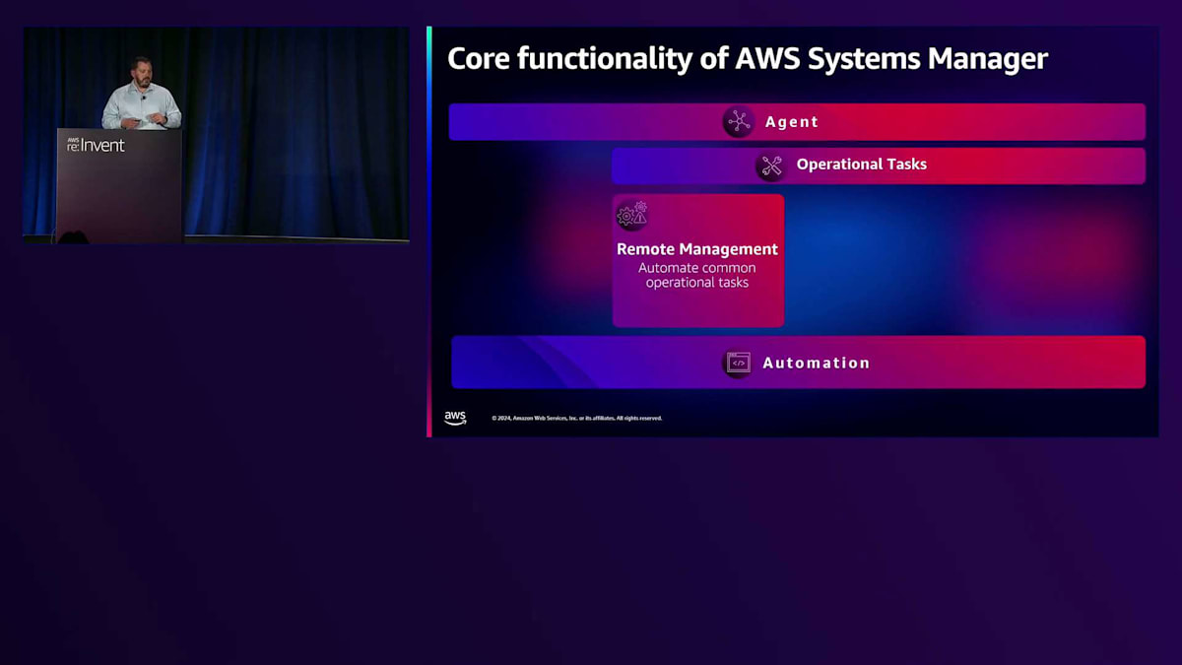The width and height of the screenshot is (1182, 665).
Task: Click the slide title Core functionality of AWS Systems Manager
Action: point(748,58)
